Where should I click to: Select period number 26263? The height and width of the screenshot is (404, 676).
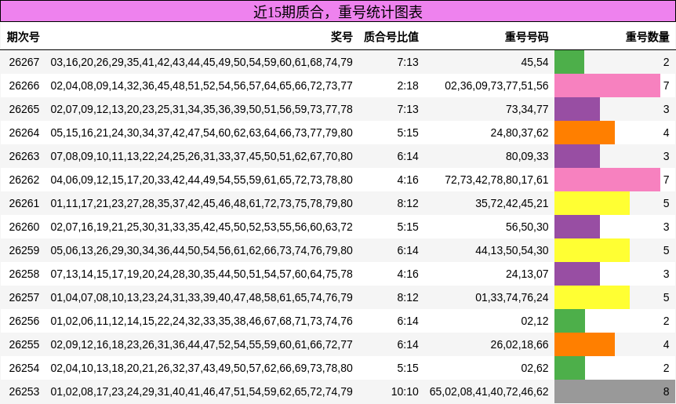coord(24,156)
